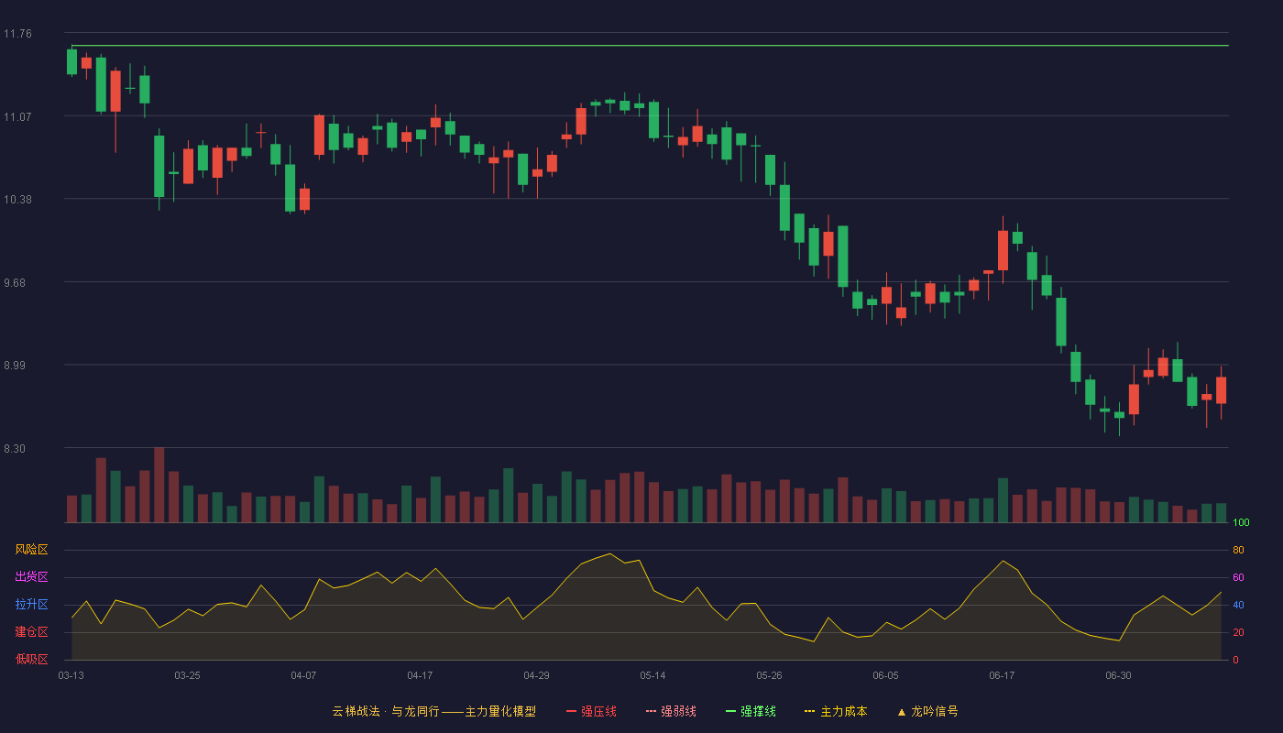The height and width of the screenshot is (733, 1283).
Task: Click the yellow dashed icon beside 主力成本
Action: tap(810, 711)
